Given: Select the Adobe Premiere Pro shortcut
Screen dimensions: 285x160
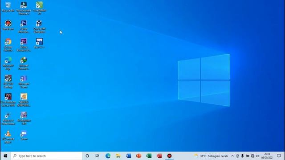Looking at the screenshot, I should [24, 45].
